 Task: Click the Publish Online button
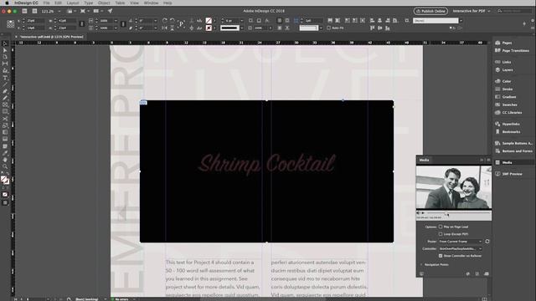(430, 11)
